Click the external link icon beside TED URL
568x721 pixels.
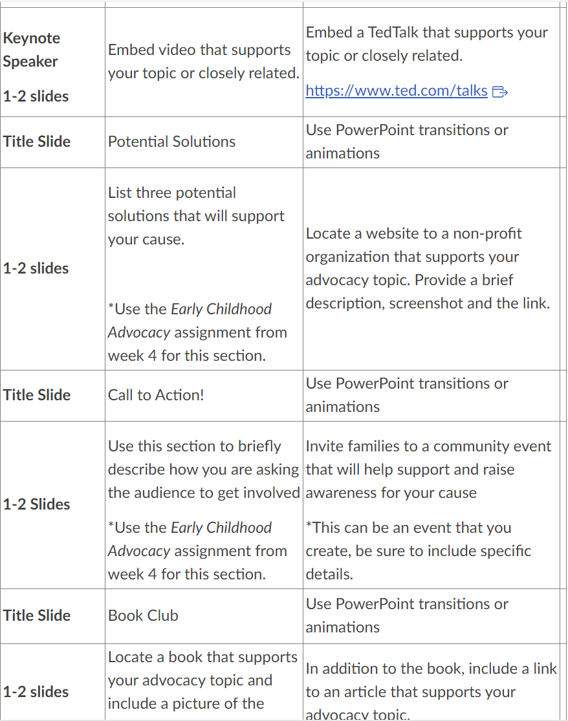[499, 92]
